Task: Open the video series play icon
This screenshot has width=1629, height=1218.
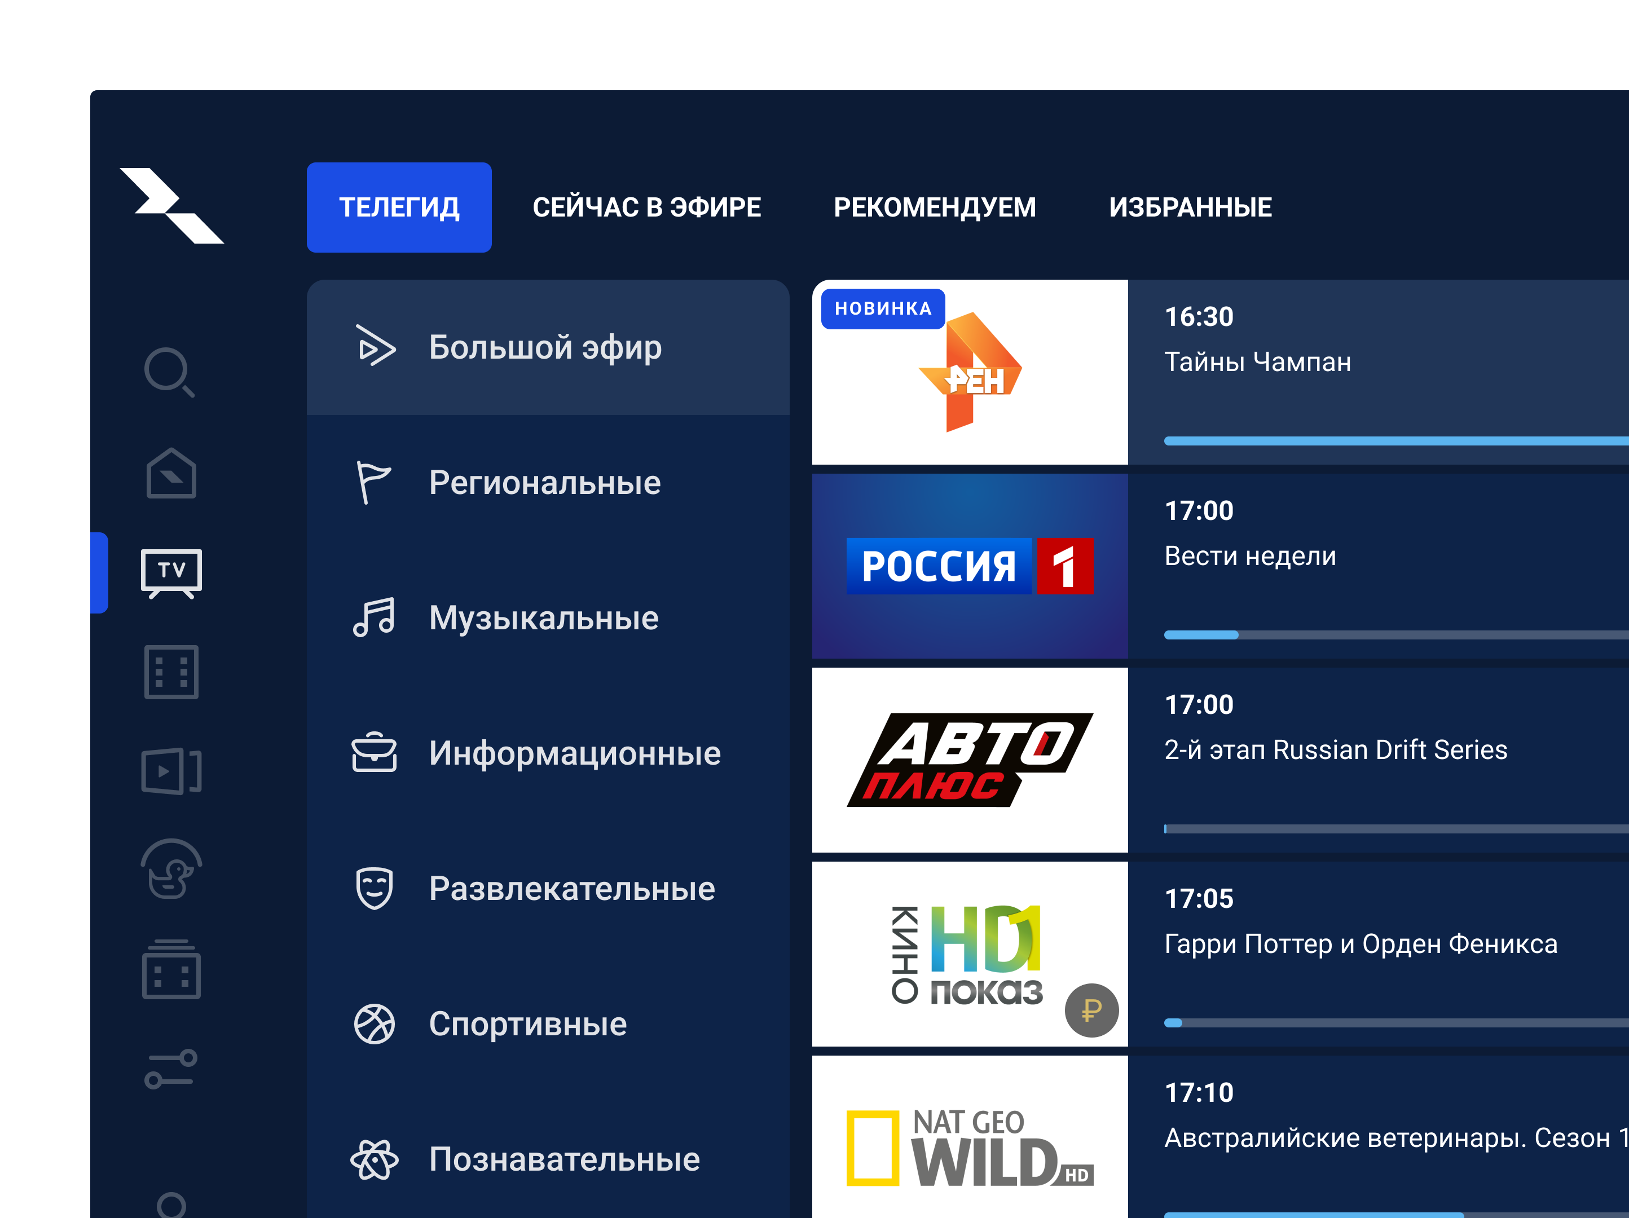Action: [171, 771]
